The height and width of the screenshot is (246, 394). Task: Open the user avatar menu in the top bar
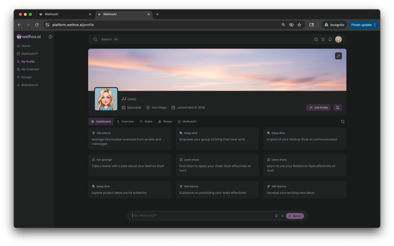click(339, 39)
